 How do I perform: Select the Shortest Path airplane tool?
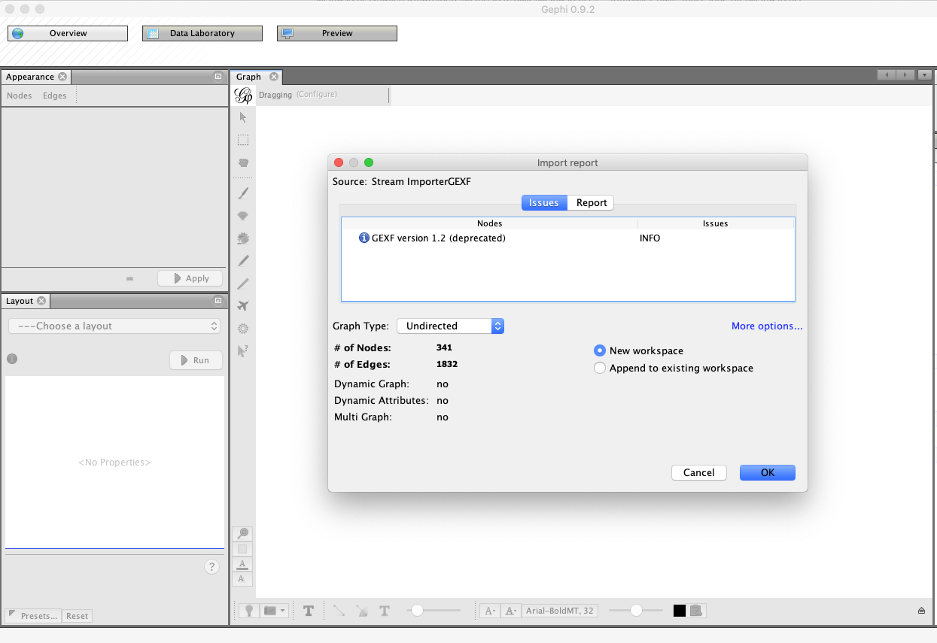[243, 306]
